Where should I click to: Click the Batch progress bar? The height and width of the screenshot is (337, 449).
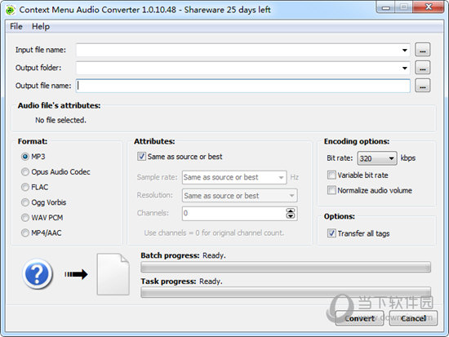click(x=286, y=267)
